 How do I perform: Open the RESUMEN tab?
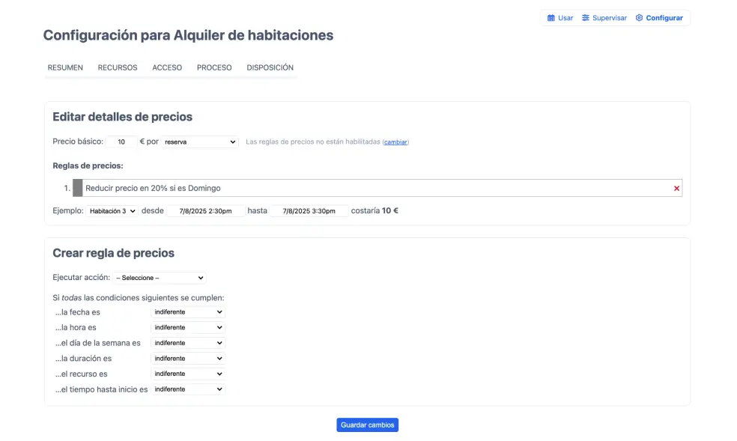[x=65, y=67]
